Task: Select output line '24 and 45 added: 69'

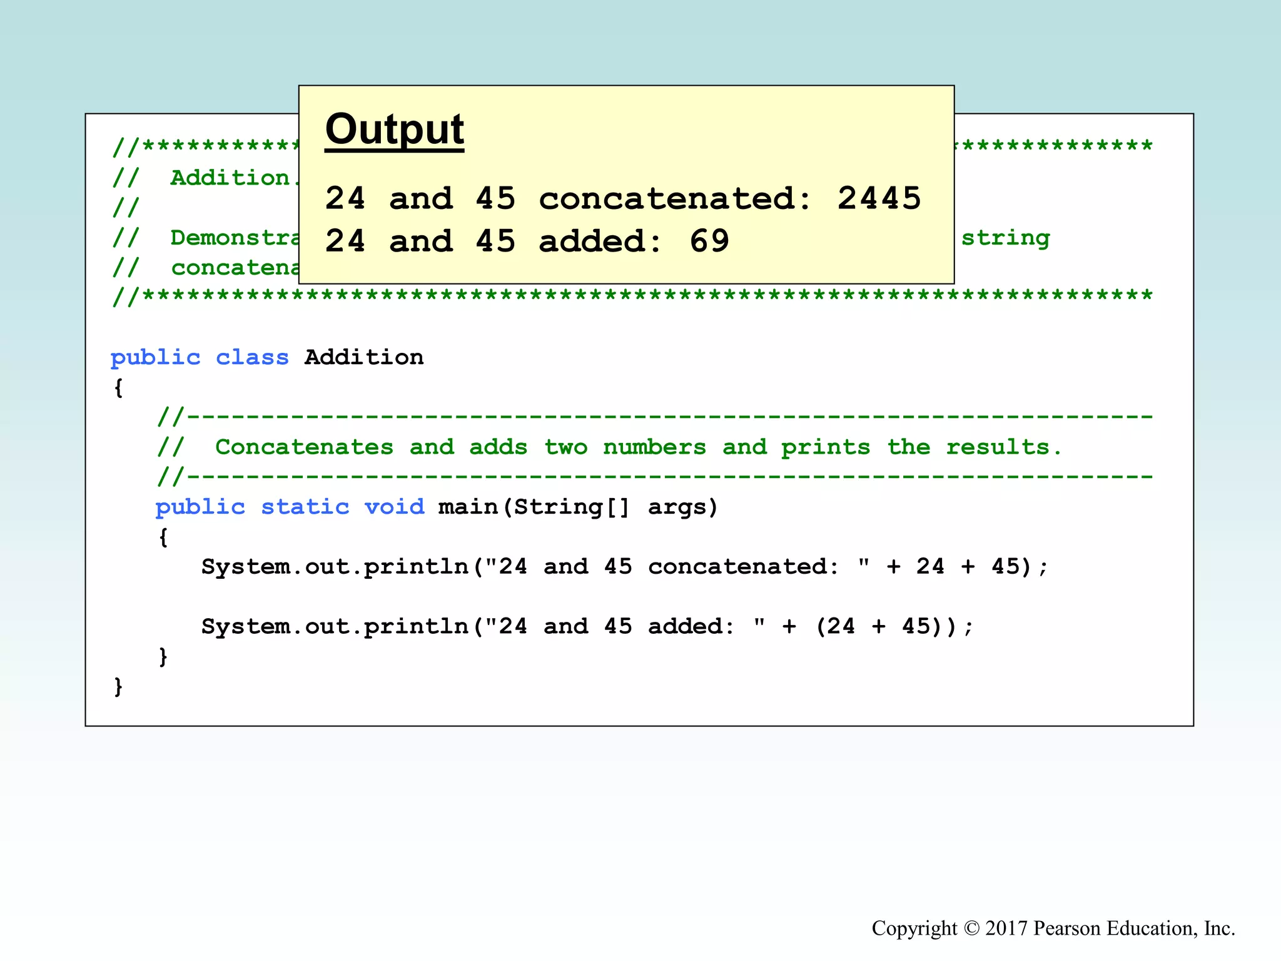Action: pyautogui.click(x=527, y=241)
